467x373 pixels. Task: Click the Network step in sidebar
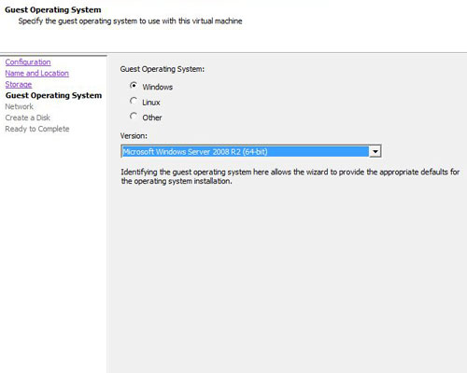pyautogui.click(x=20, y=106)
